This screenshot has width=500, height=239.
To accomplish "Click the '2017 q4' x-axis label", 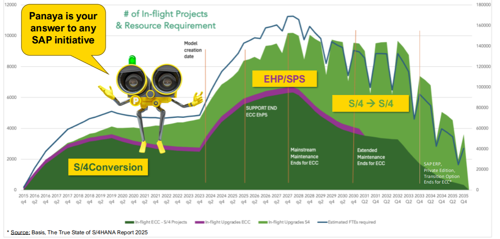I will point(67,199).
